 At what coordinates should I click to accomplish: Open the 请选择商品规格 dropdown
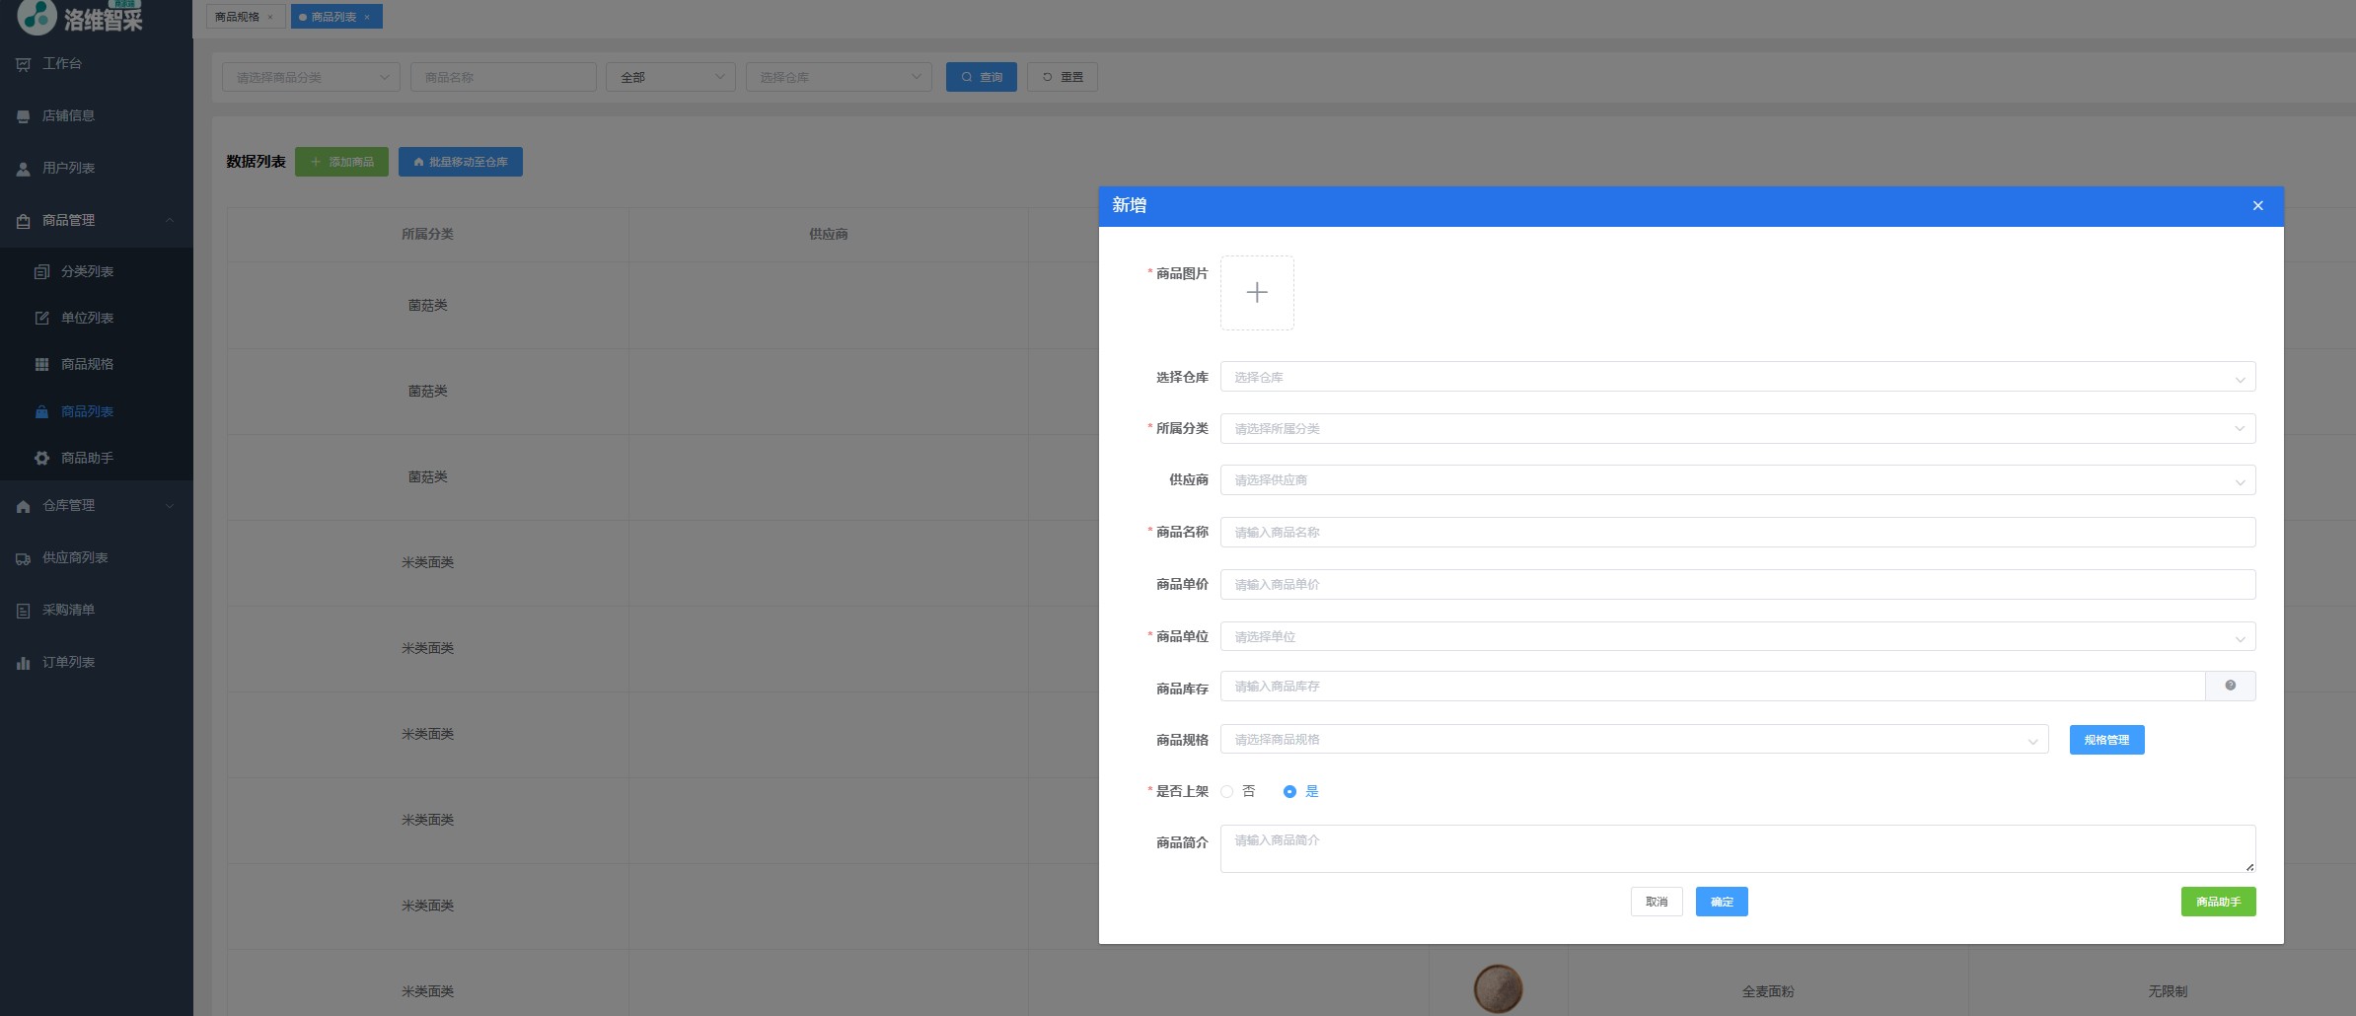(x=1634, y=739)
